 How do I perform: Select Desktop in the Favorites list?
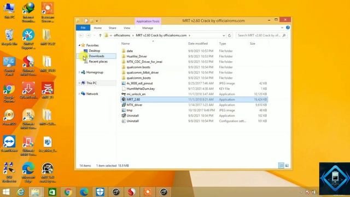[95, 51]
